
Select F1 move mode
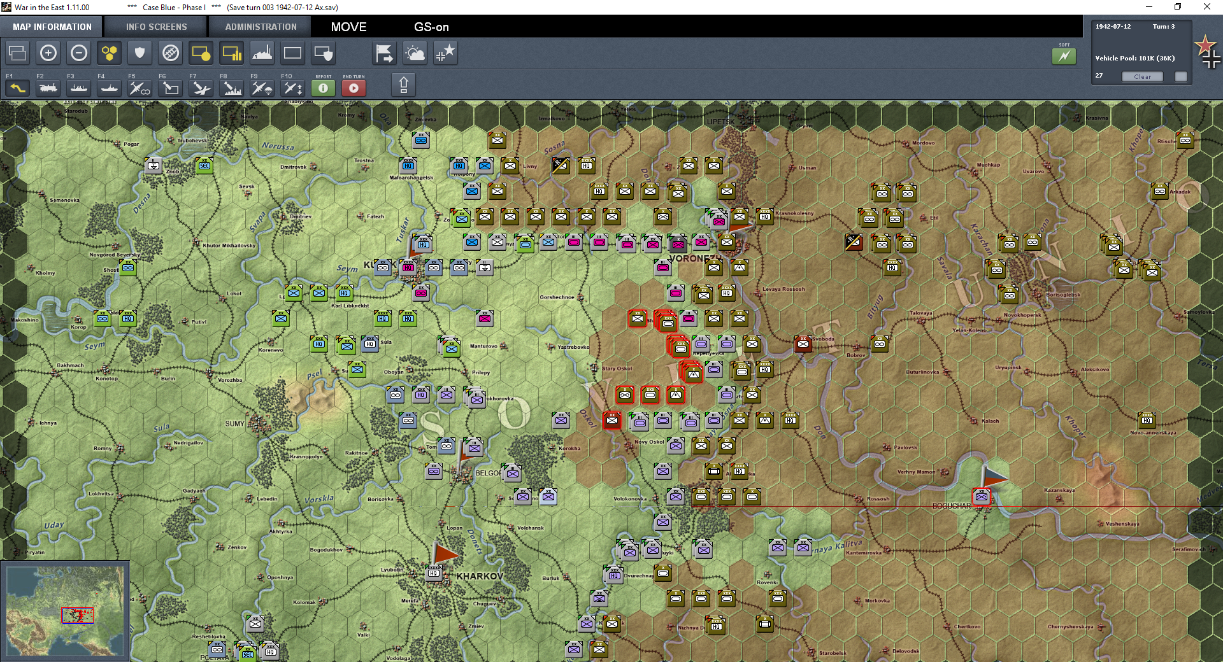18,88
